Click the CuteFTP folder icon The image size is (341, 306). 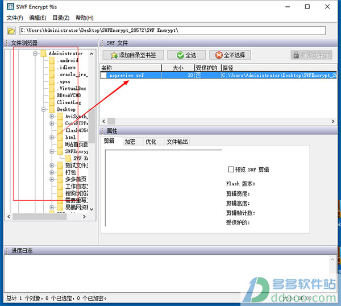tap(60, 123)
